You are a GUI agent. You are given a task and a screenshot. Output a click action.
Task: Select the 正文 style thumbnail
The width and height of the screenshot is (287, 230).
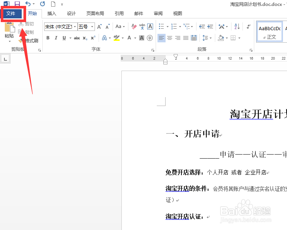269,32
